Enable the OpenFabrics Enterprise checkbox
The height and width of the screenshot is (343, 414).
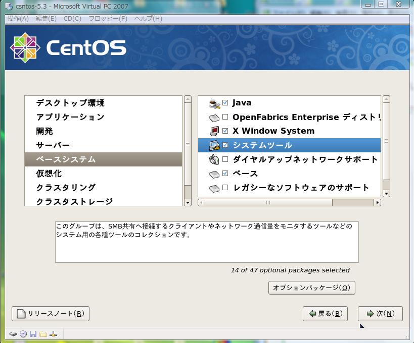pyautogui.click(x=225, y=117)
